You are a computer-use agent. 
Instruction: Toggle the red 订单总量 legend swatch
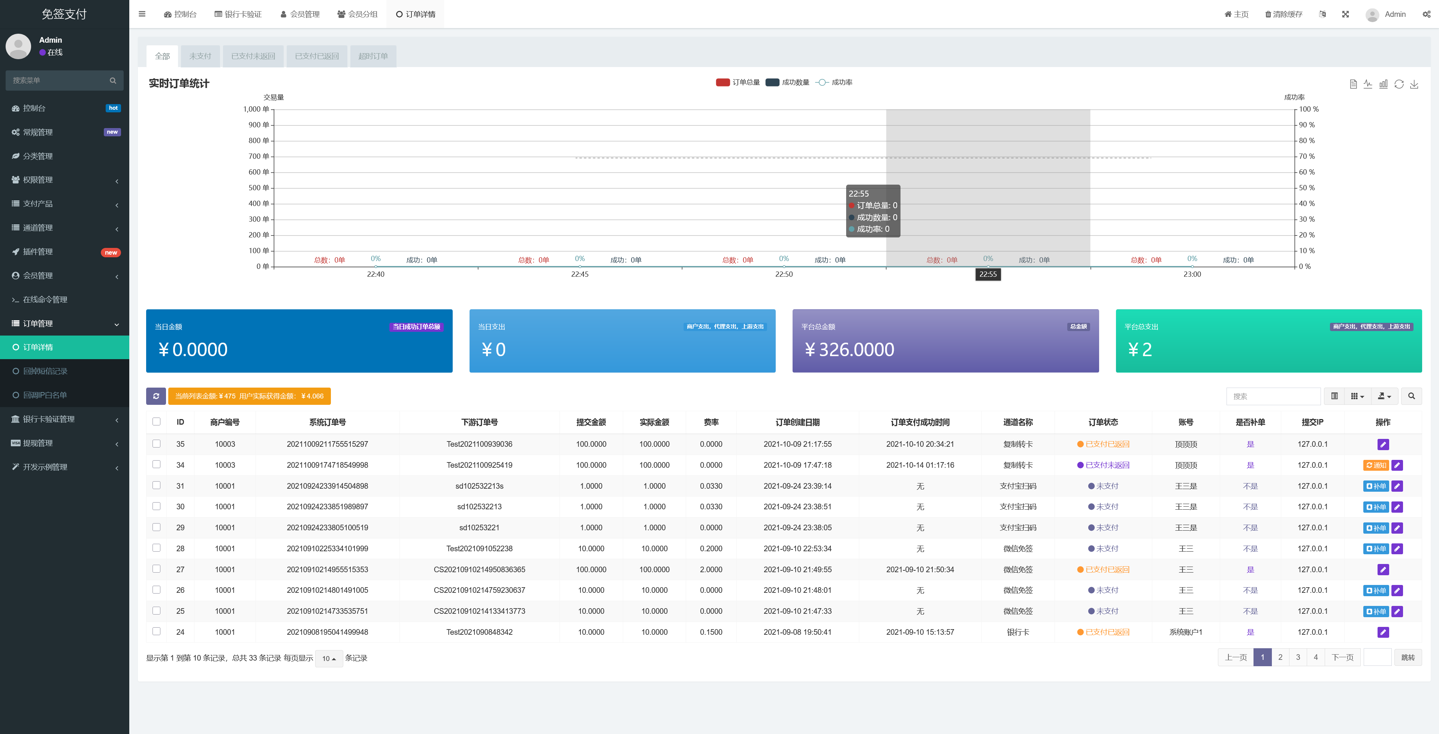722,83
